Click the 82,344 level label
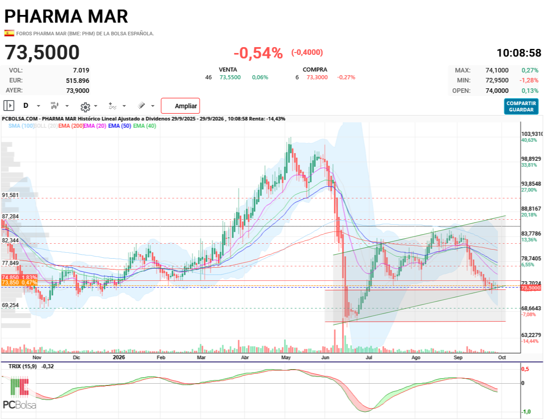Image resolution: width=544 pixels, height=419 pixels. pos(10,240)
